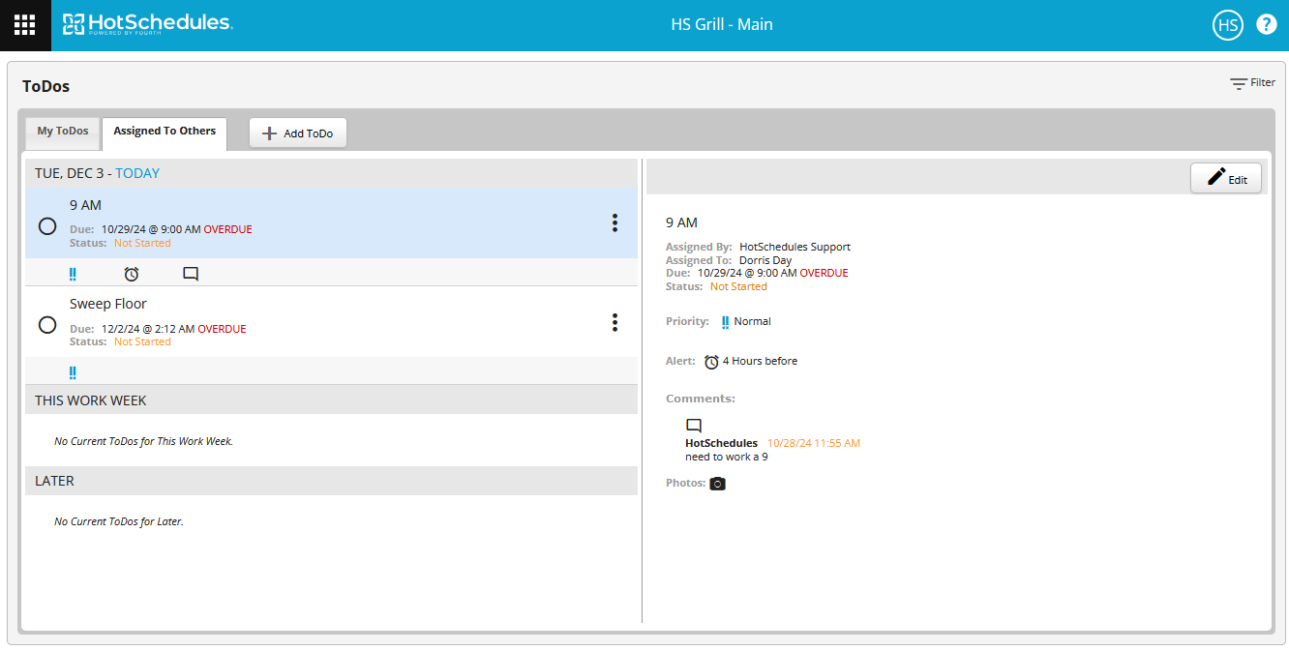Image resolution: width=1289 pixels, height=651 pixels.
Task: Click the Normal priority icon in details
Action: (x=725, y=322)
